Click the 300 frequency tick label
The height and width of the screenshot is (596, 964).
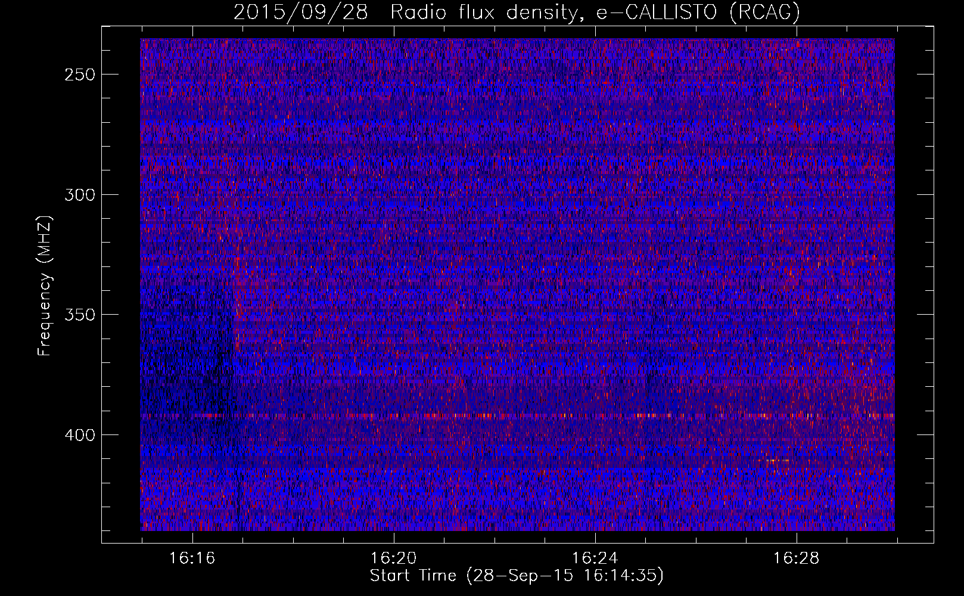[x=80, y=195]
